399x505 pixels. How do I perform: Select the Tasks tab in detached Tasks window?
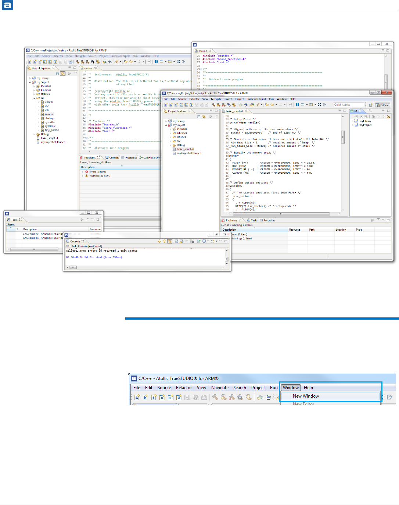(x=14, y=220)
